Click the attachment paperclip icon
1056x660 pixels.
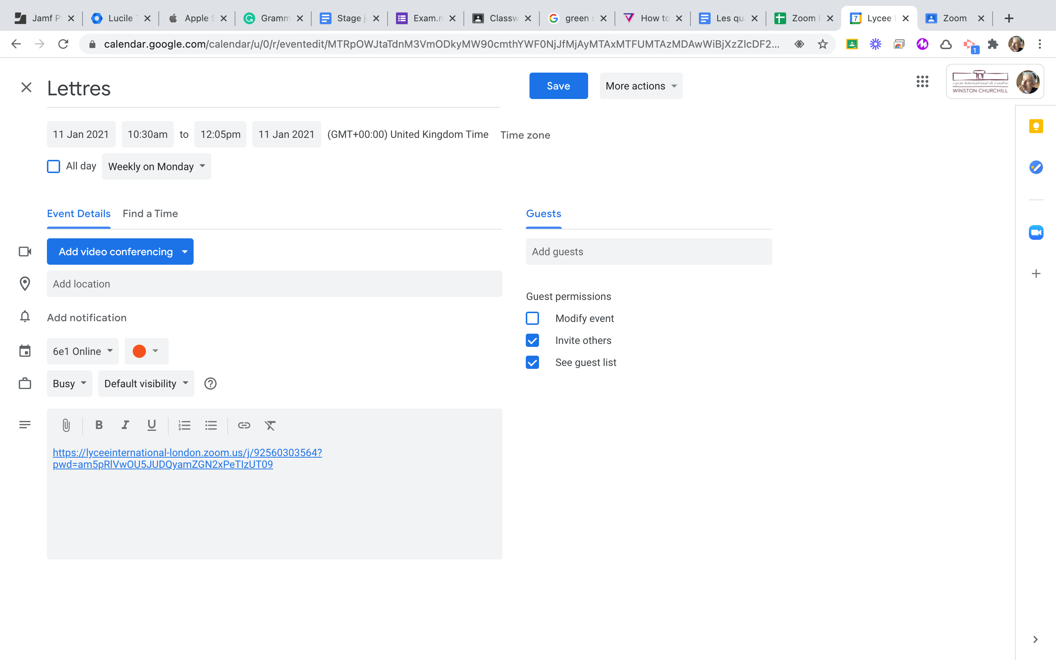point(66,425)
